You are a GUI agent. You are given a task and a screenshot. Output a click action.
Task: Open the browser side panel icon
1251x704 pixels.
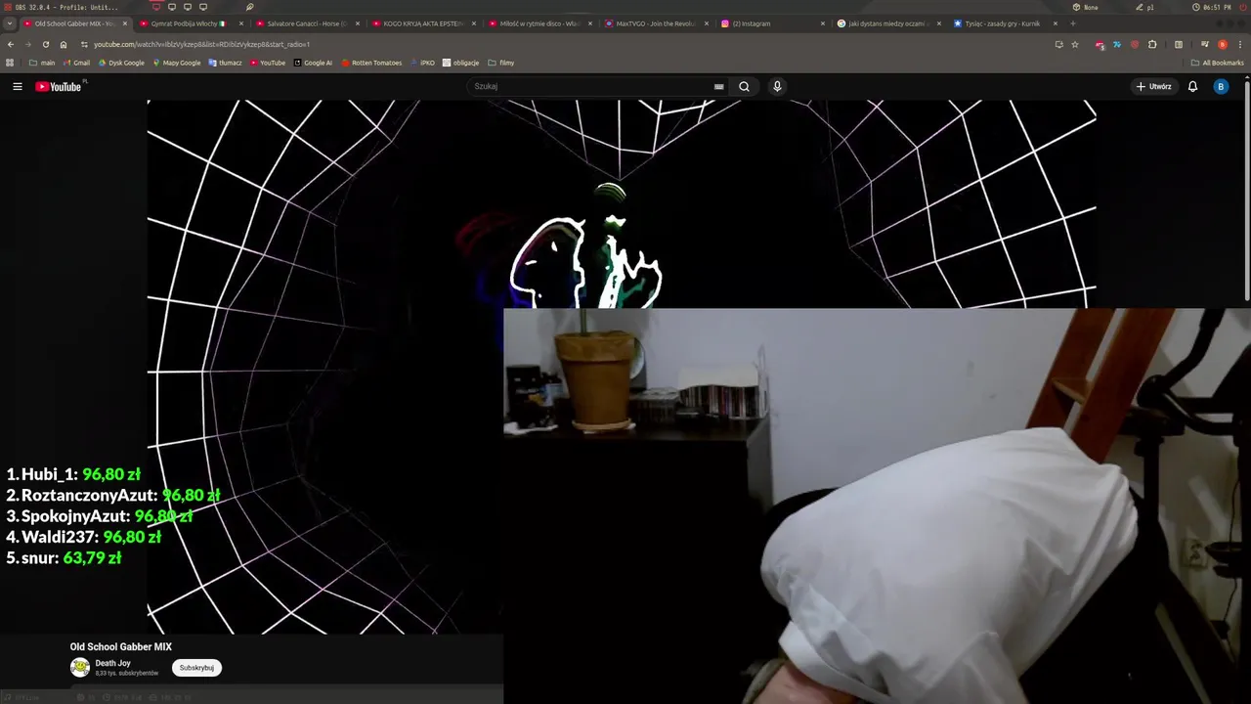pyautogui.click(x=1178, y=44)
